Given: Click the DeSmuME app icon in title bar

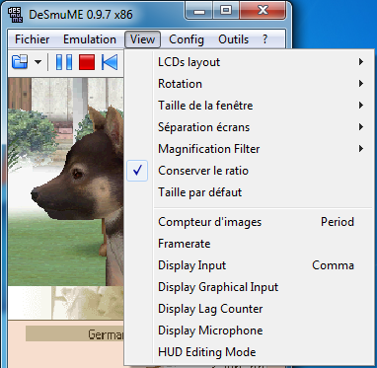Looking at the screenshot, I should click(15, 14).
